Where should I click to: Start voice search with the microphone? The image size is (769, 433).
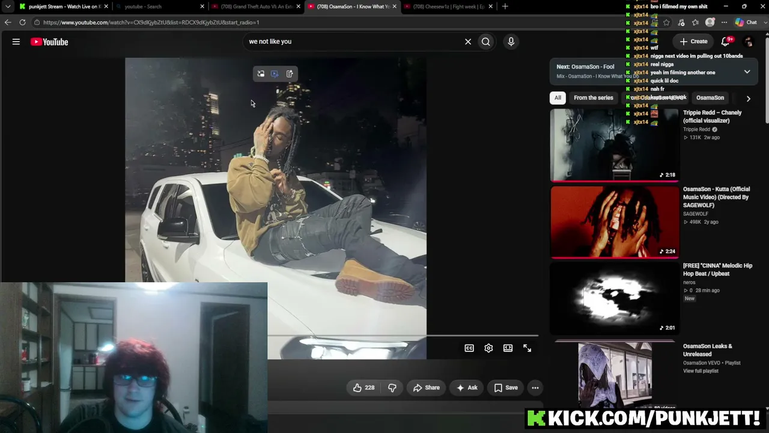pos(511,41)
